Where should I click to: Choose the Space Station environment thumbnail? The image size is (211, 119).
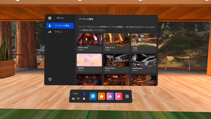[143, 60]
